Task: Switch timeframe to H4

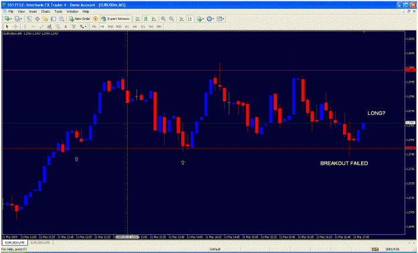Action: [x=135, y=26]
